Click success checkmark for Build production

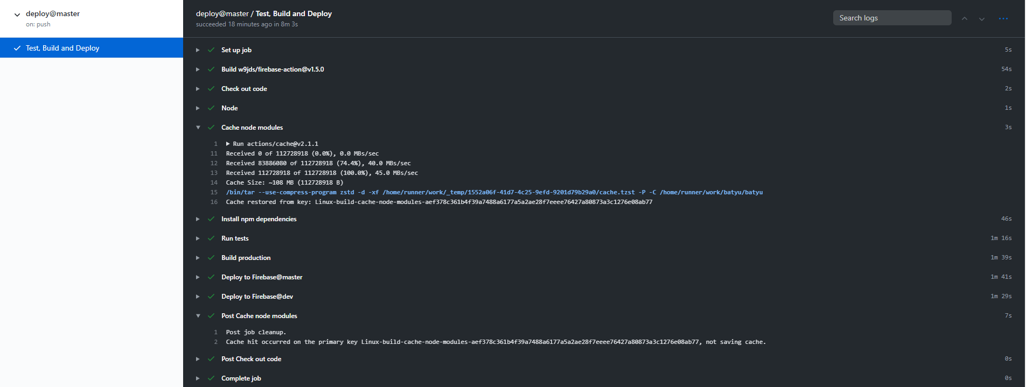tap(211, 258)
